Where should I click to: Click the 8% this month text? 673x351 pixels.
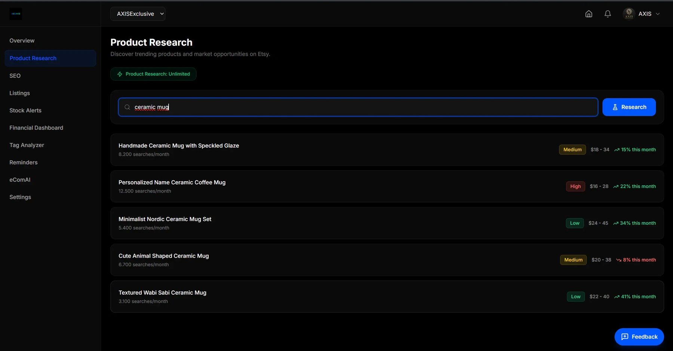click(639, 260)
